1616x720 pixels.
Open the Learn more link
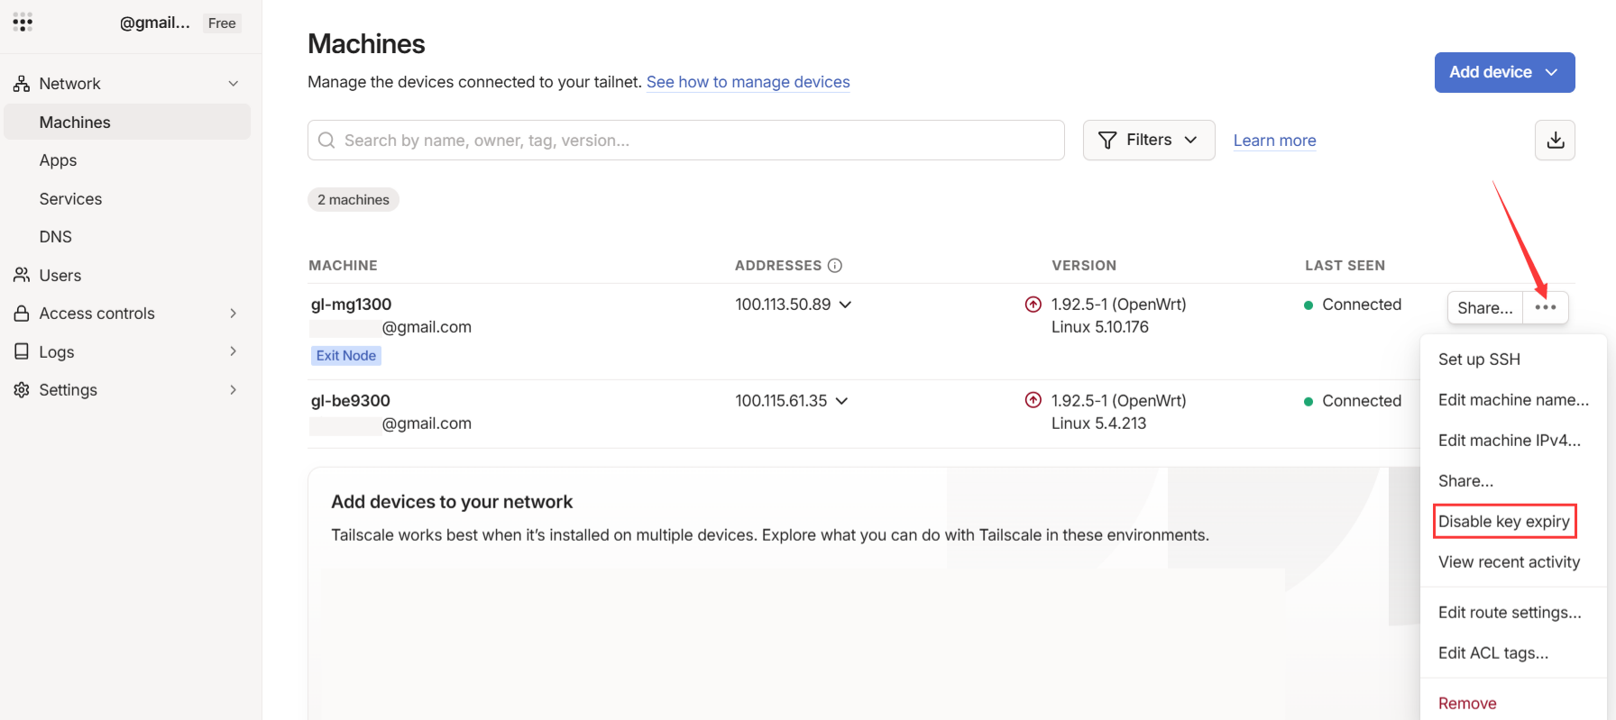1274,141
